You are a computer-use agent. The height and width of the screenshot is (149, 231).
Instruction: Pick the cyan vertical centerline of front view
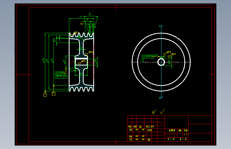(x=161, y=62)
